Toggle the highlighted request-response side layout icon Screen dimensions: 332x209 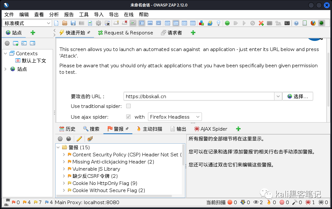tap(176, 23)
